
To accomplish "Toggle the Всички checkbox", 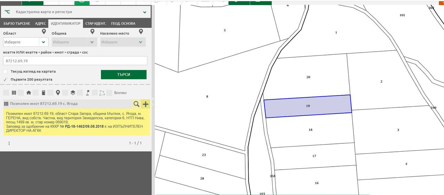I will [109, 93].
